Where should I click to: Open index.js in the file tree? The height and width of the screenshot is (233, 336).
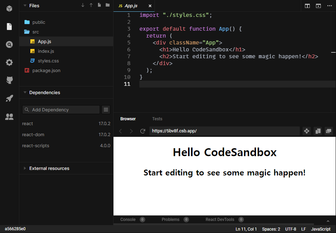[66, 51]
